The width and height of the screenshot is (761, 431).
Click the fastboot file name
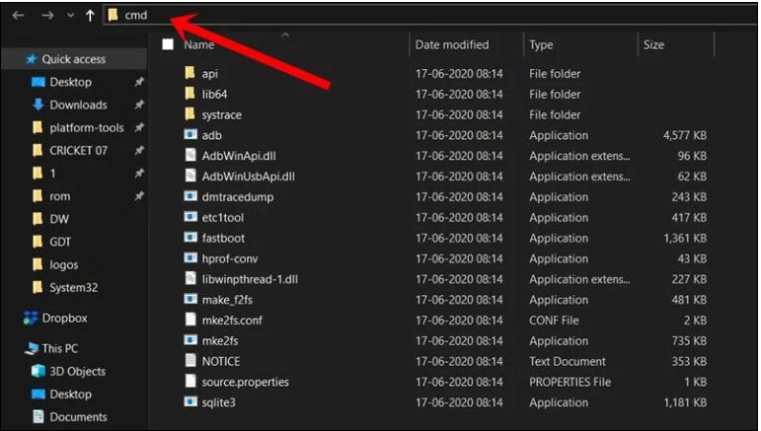223,238
